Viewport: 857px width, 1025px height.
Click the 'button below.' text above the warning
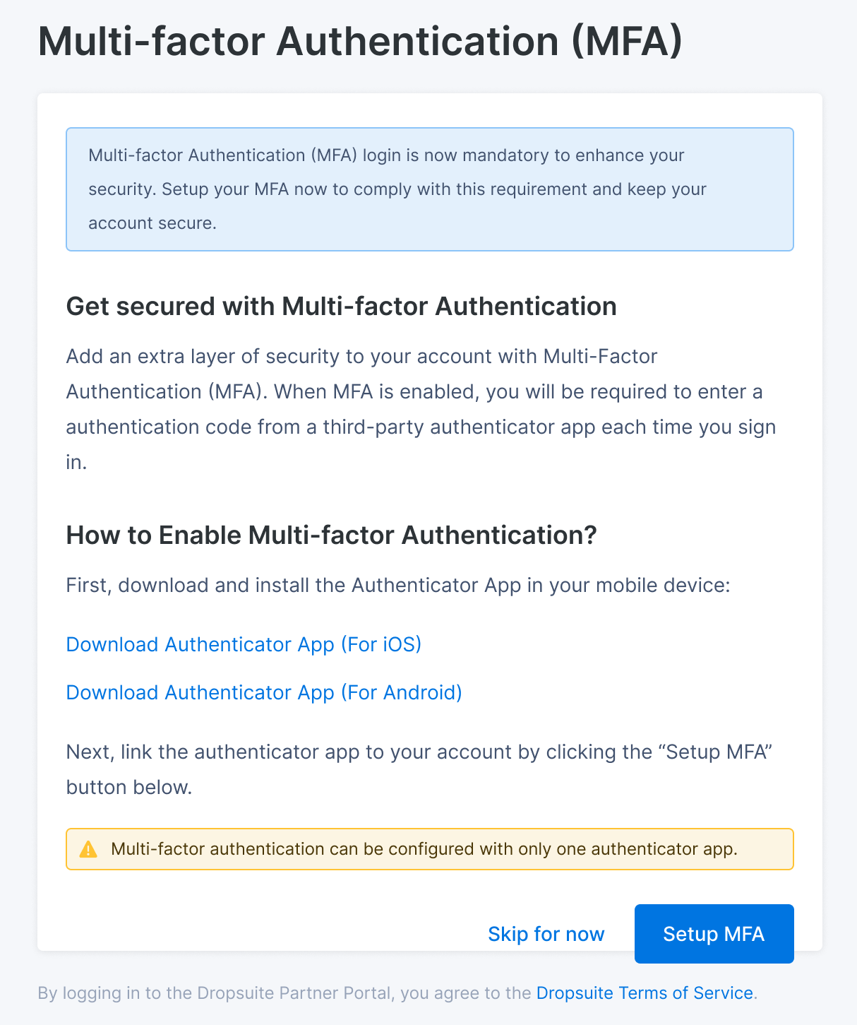[129, 787]
